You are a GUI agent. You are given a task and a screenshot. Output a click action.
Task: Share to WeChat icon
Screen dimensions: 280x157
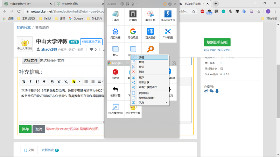coord(212,91)
